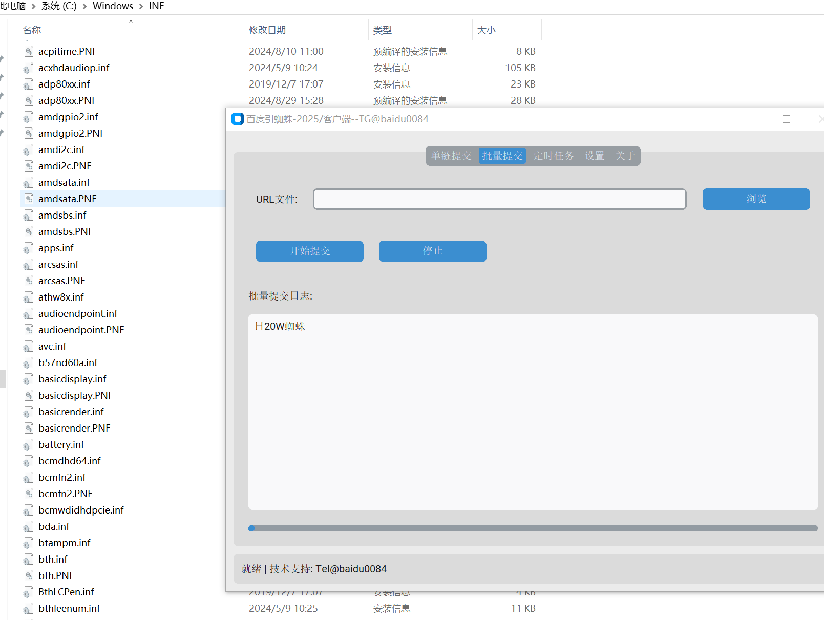824x620 pixels.
Task: Click the amdgpio2.PNF file icon
Action: [29, 133]
